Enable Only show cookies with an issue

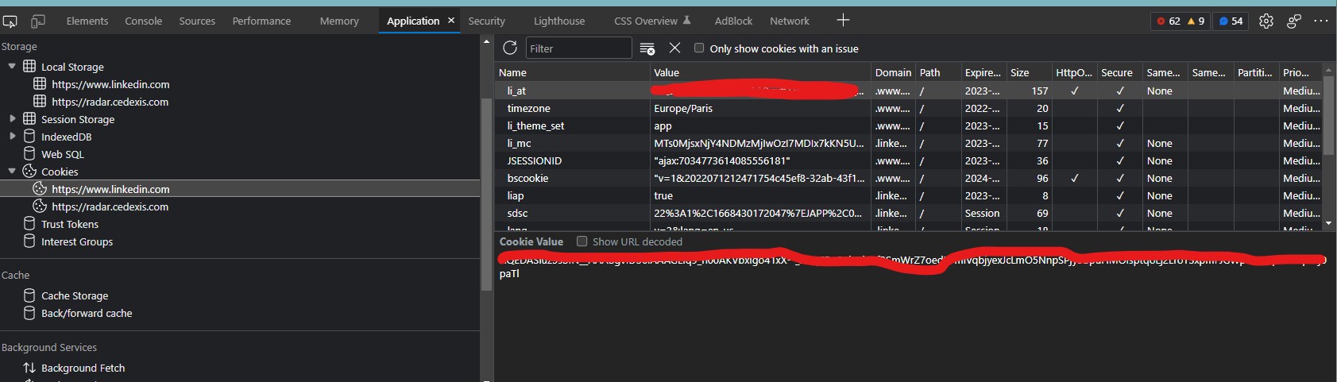(699, 48)
